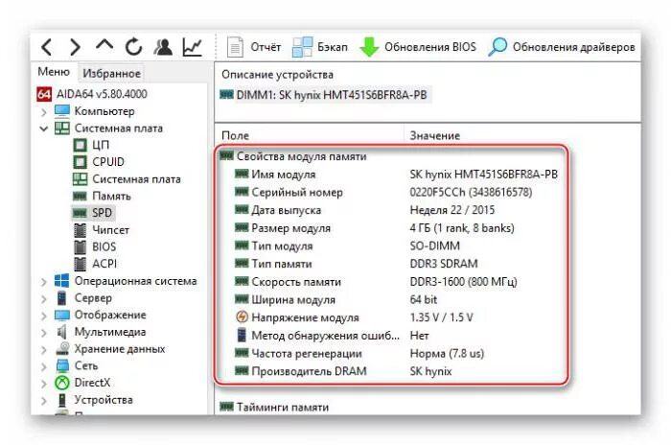
Task: Open Обновления драйверов driver updates
Action: click(561, 47)
